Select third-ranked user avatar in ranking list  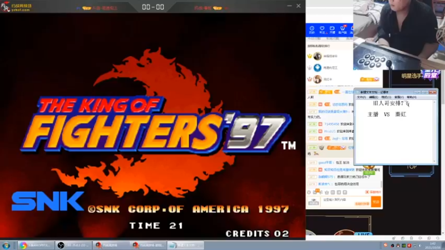317,79
